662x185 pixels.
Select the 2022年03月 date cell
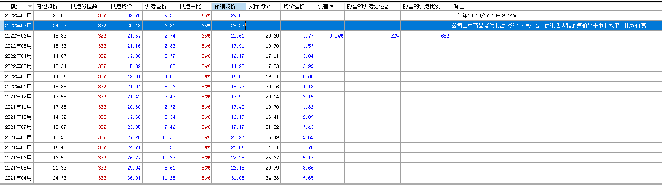point(19,66)
